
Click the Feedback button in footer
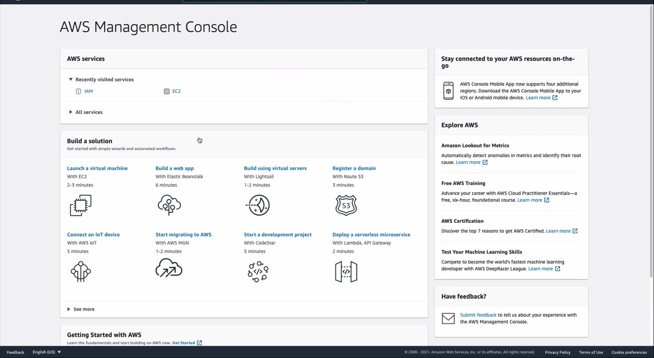coord(15,352)
